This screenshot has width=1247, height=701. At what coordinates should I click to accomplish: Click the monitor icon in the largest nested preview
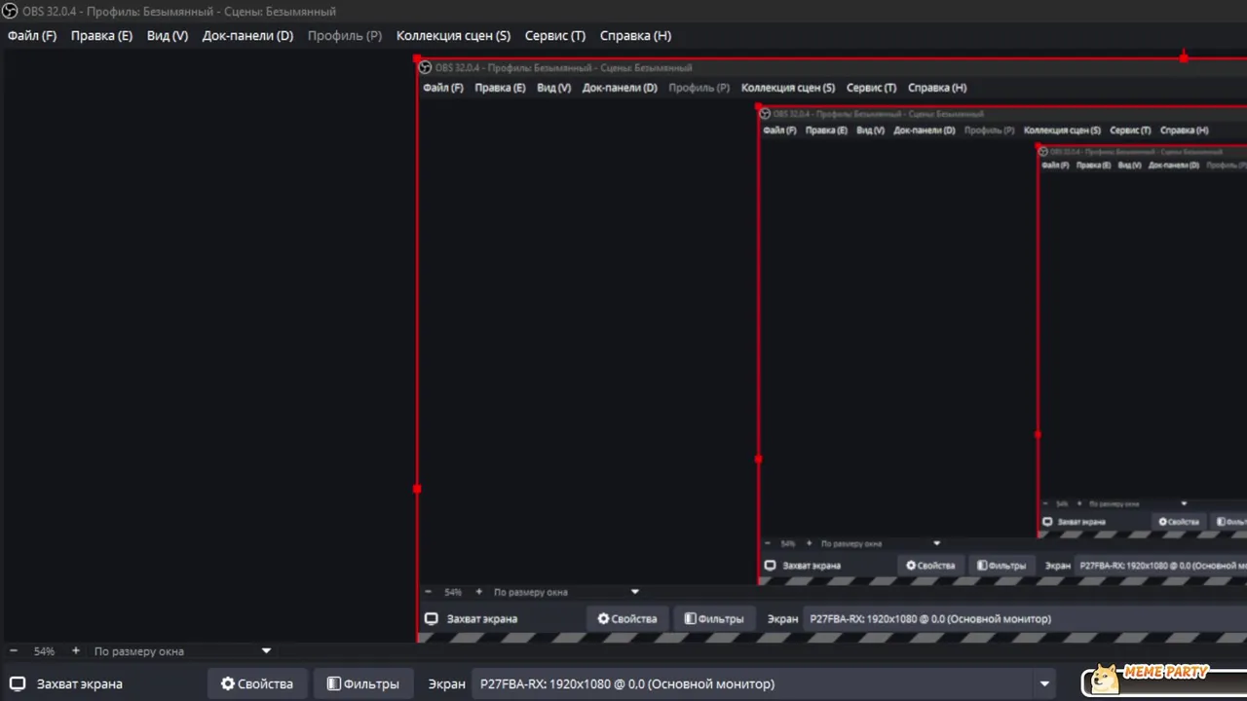pos(432,618)
